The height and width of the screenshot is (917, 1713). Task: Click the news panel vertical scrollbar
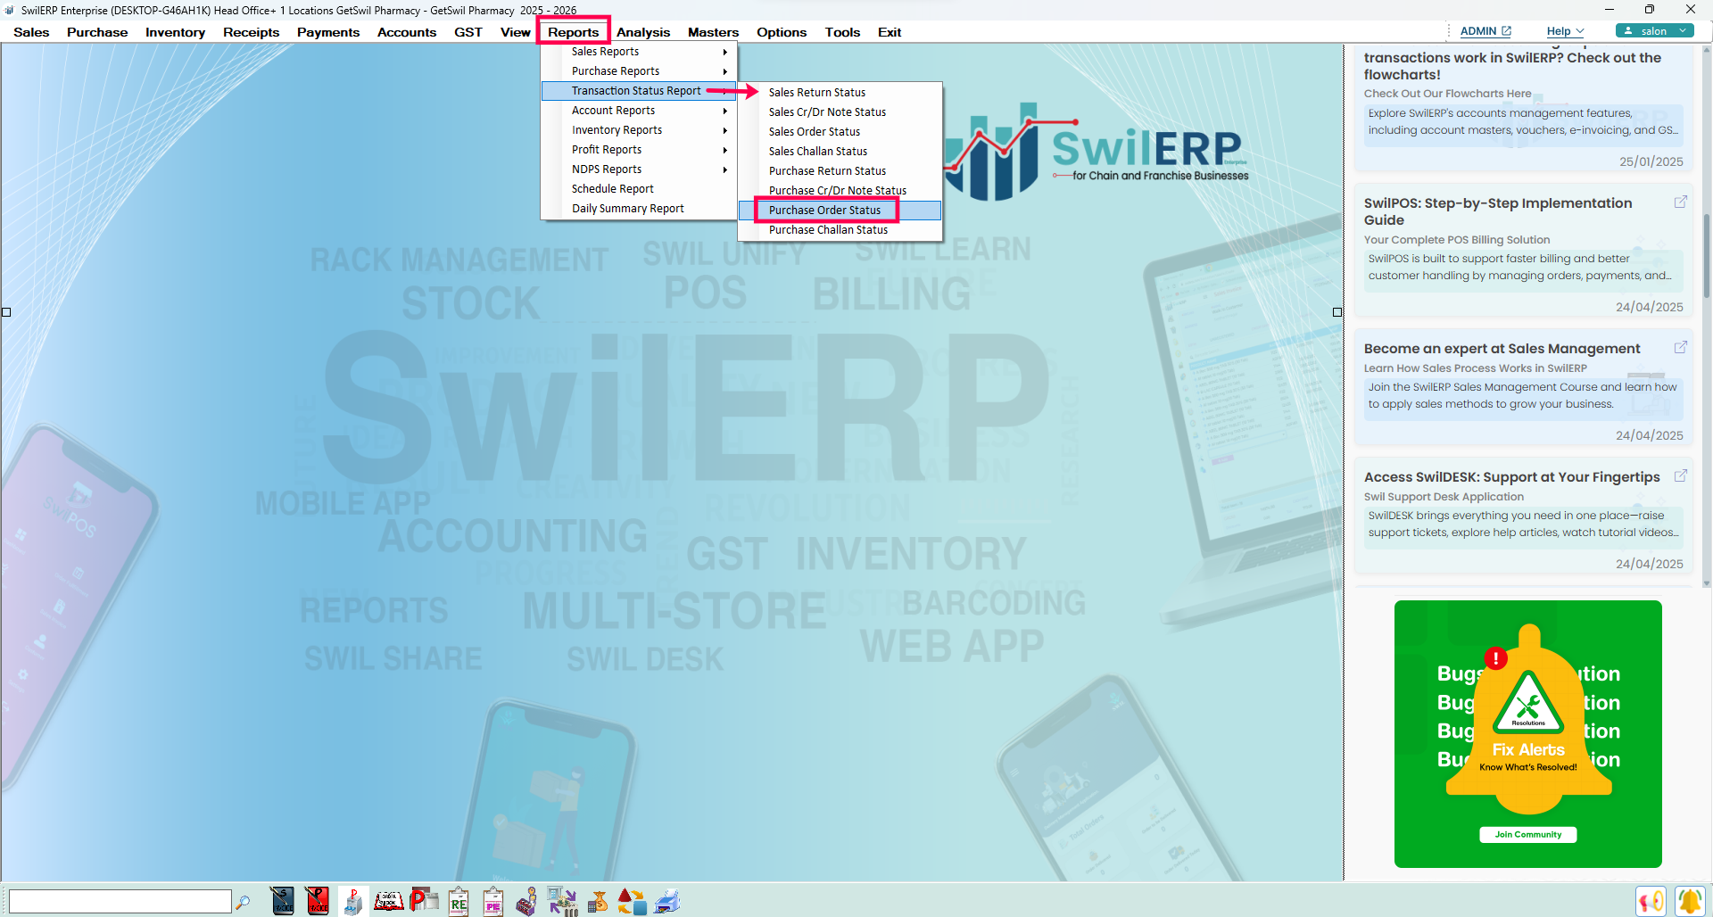(1707, 255)
